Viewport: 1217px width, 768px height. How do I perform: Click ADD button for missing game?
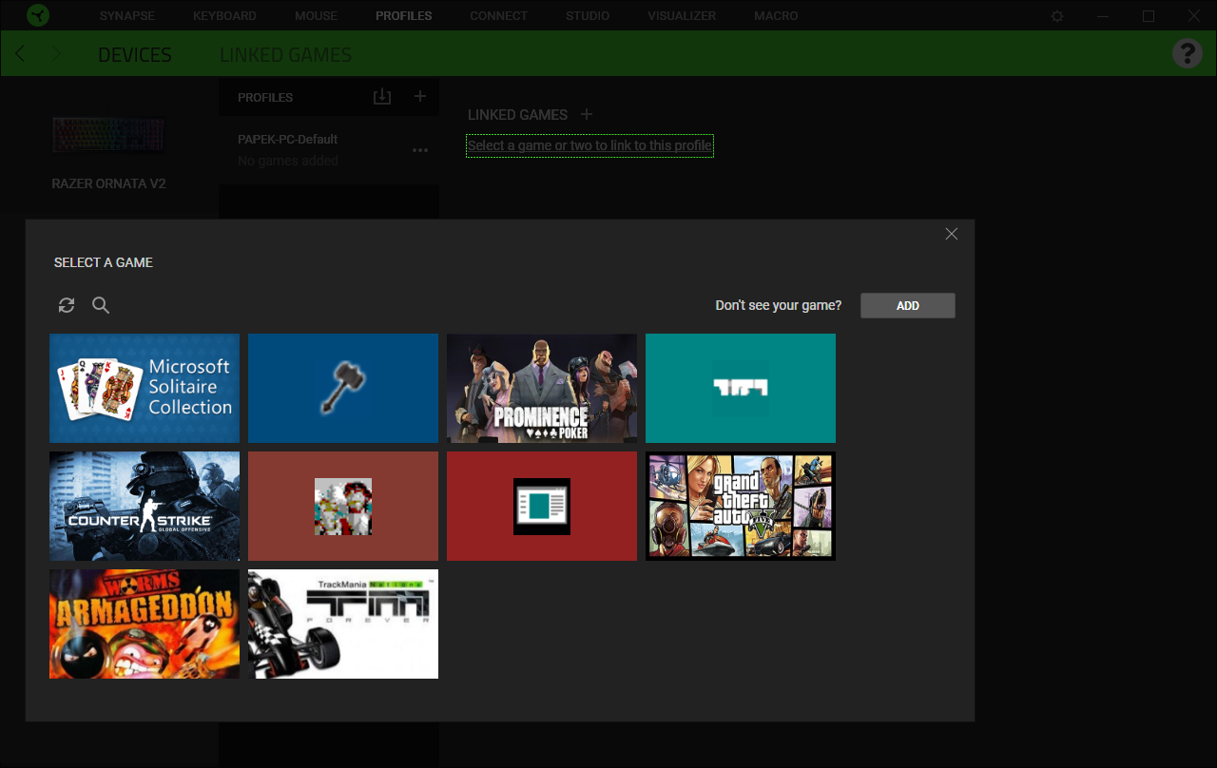click(908, 305)
